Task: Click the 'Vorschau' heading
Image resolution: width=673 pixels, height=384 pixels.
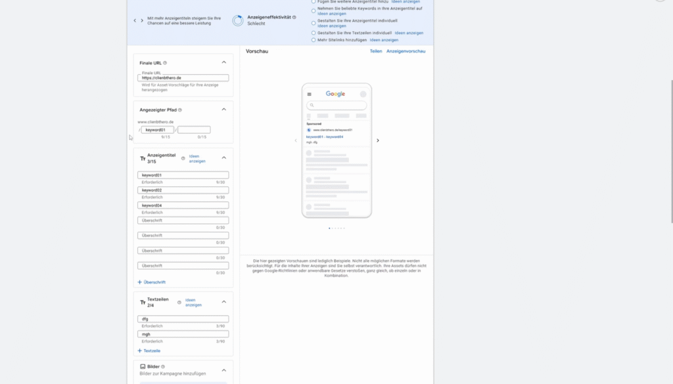Action: coord(257,51)
